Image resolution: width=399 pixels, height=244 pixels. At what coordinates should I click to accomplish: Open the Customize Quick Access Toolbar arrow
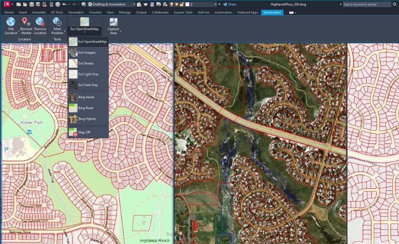tap(219, 4)
